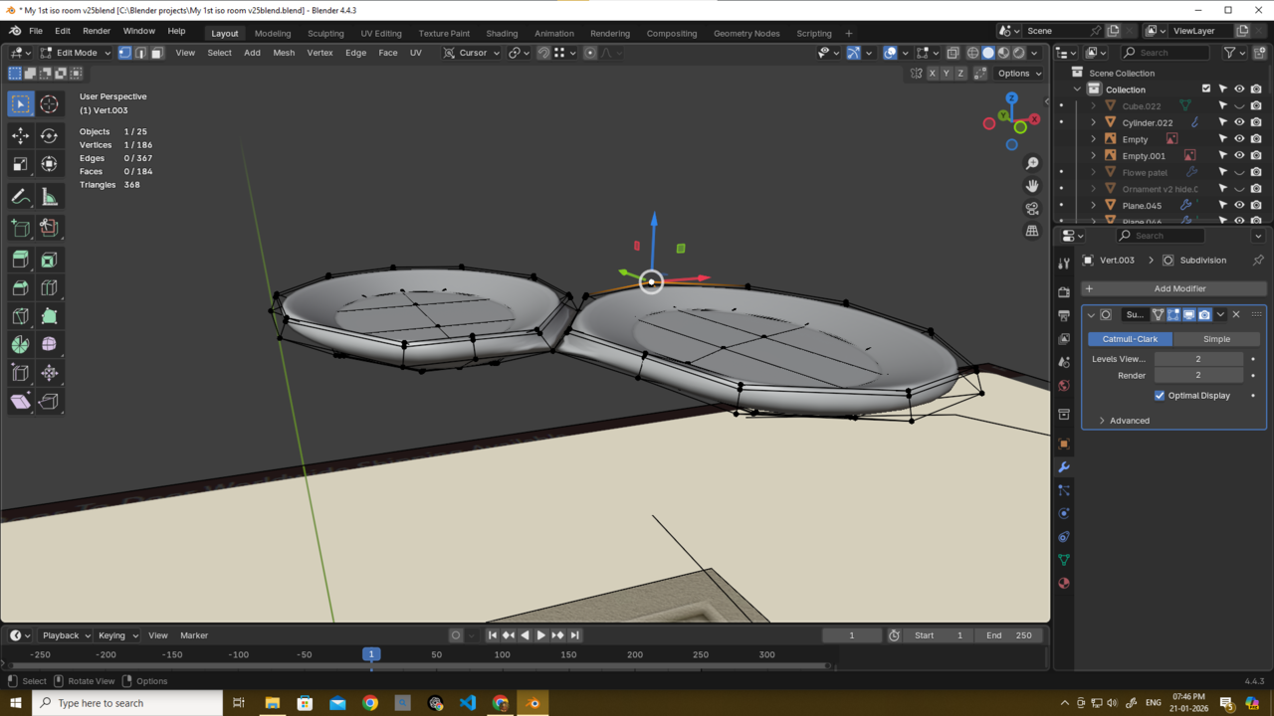This screenshot has height=716, width=1274.
Task: Enable X-axis mesh symmetry
Action: [x=933, y=74]
